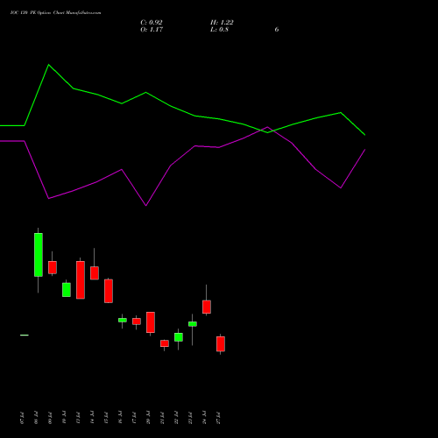Click the low price value L: 0.8

coord(219,30)
